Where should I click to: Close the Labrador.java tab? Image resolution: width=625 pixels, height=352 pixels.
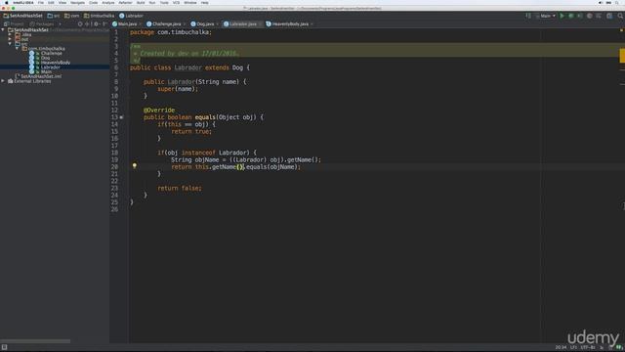261,23
